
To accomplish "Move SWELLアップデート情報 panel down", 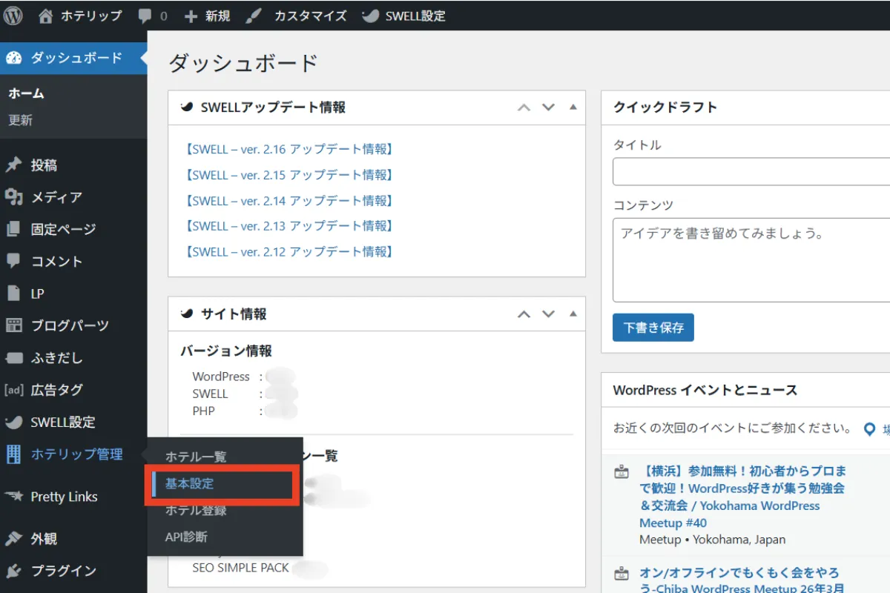I will (548, 107).
